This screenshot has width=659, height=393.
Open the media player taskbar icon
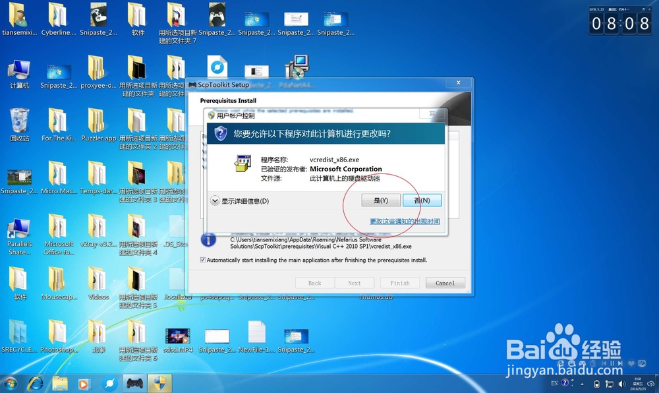click(83, 384)
